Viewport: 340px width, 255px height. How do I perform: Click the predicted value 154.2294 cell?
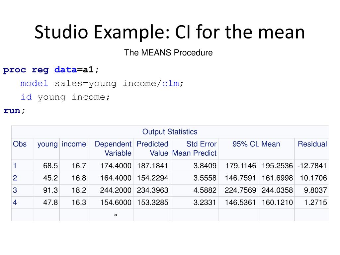[x=152, y=178]
